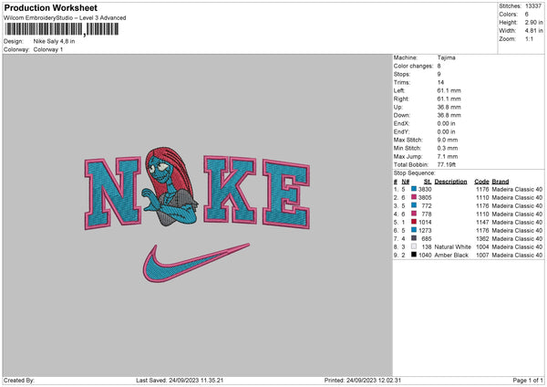Screen dimensions: 547x387
Task: Click the red swatch beside 1014 stitches
Action: (x=414, y=222)
